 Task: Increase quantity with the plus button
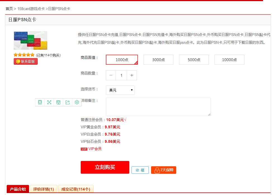132,75
